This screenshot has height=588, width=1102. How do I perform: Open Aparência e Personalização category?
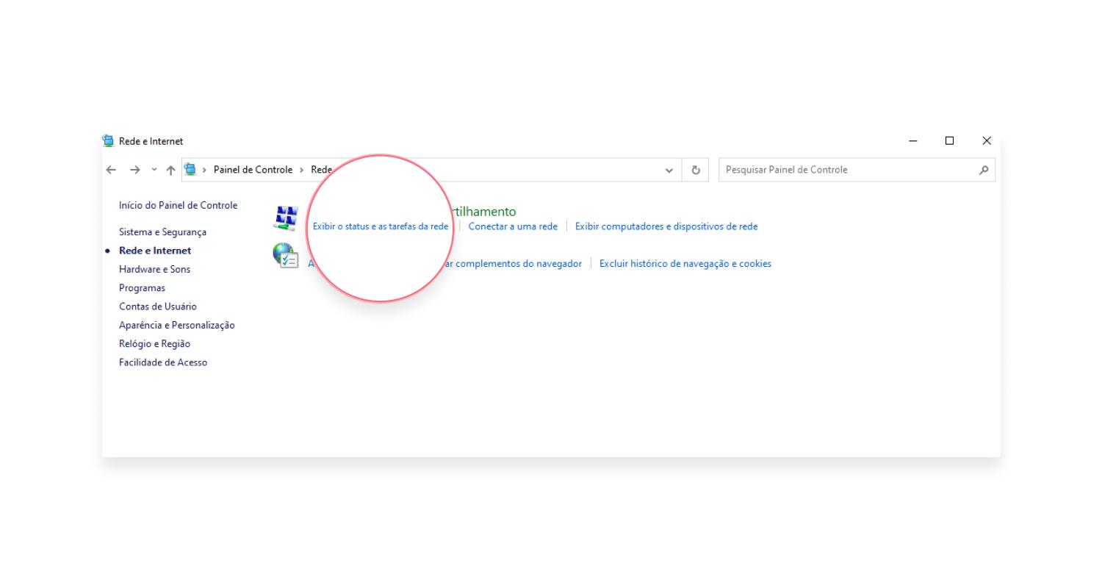click(x=177, y=326)
